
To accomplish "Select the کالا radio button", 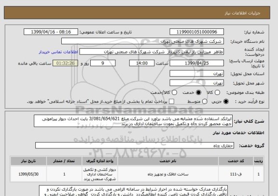I will (217, 92).
